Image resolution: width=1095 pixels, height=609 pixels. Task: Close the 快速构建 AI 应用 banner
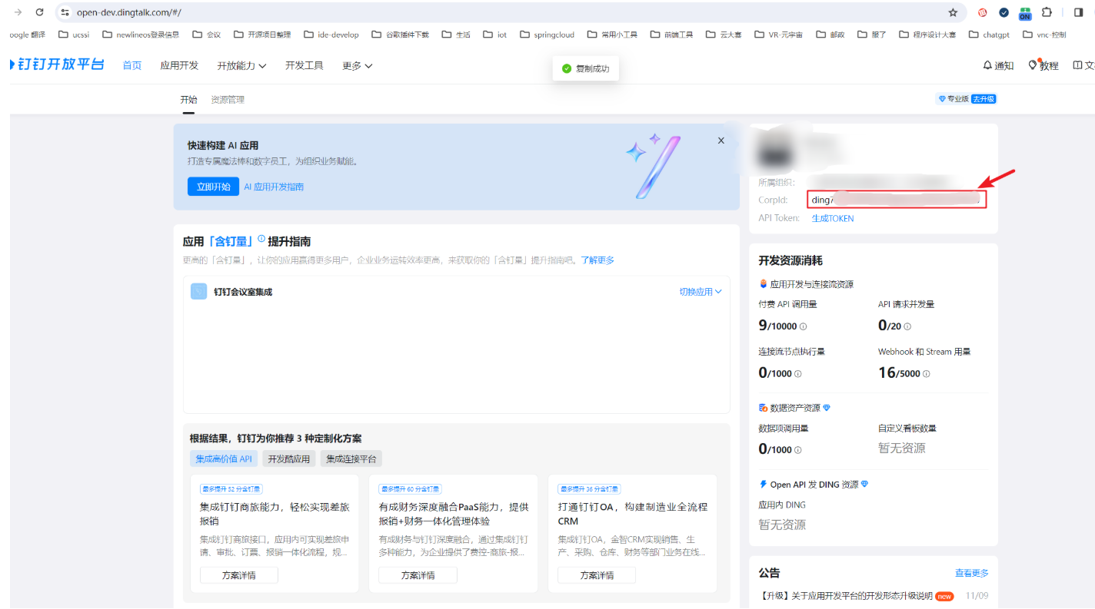(x=721, y=141)
